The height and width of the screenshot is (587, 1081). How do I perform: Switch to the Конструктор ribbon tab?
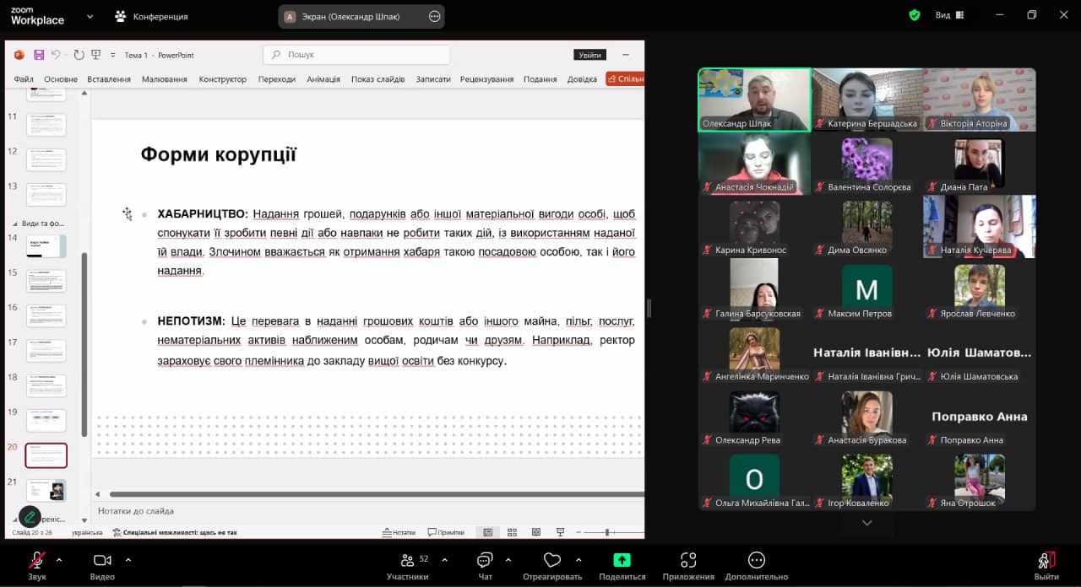click(x=223, y=79)
